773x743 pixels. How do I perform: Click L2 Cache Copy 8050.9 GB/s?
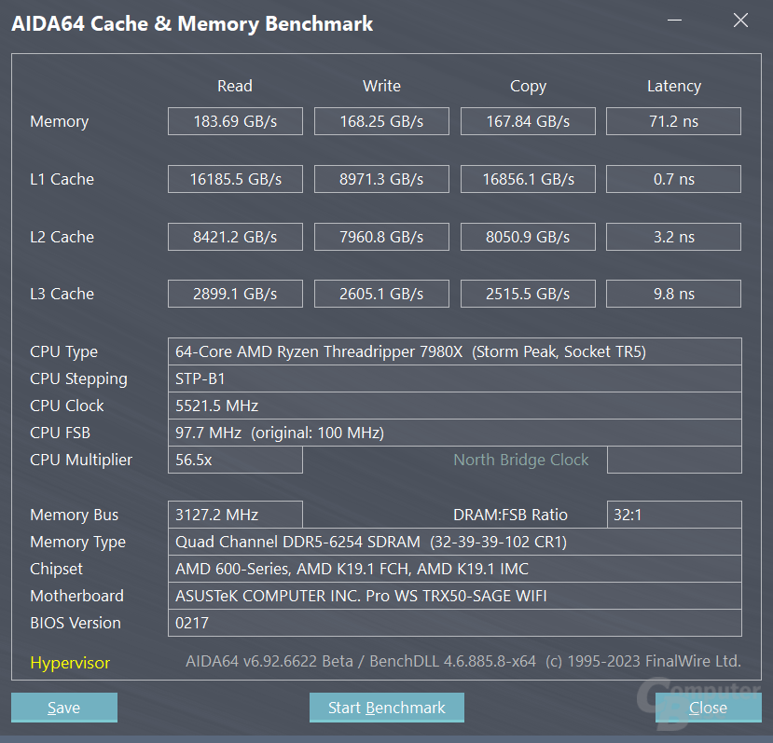coord(528,237)
